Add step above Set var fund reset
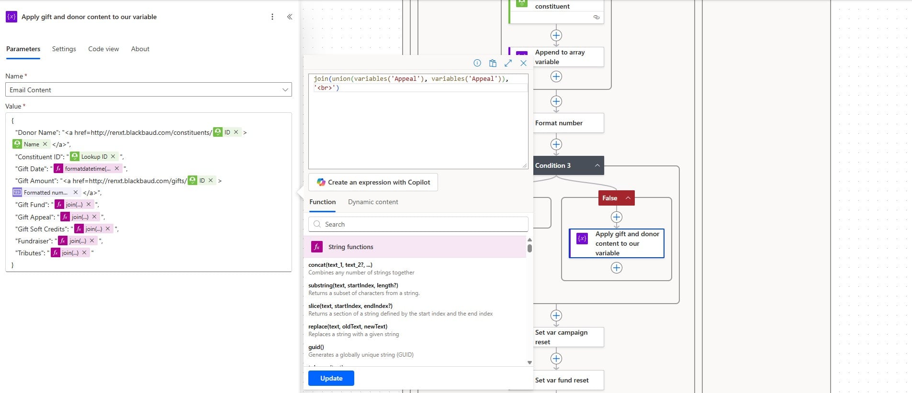 [556, 359]
